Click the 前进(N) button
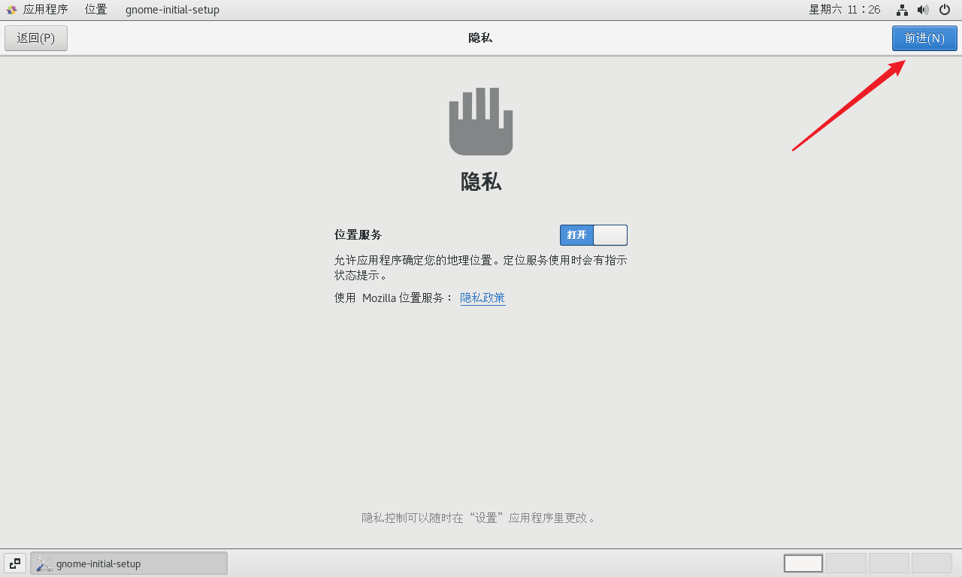Screen dimensions: 962x577 point(924,38)
